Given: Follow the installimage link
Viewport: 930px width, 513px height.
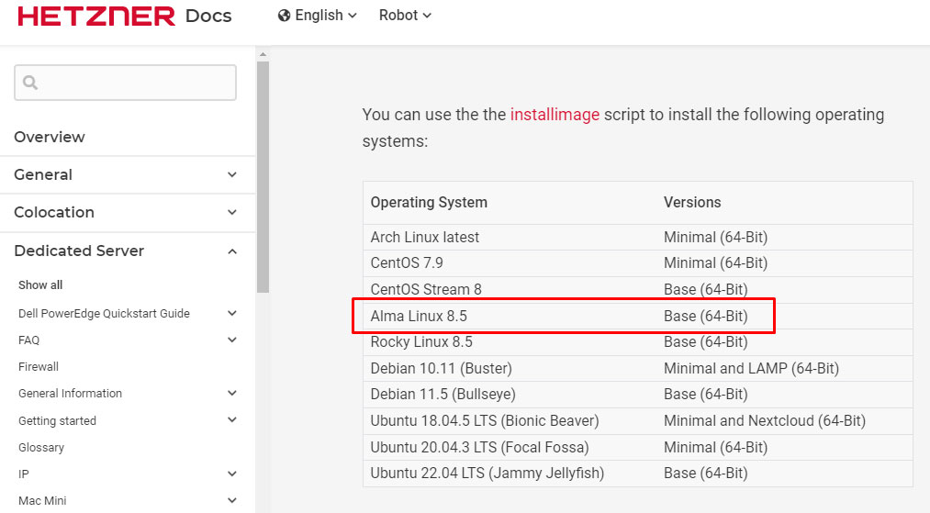Looking at the screenshot, I should pos(555,115).
